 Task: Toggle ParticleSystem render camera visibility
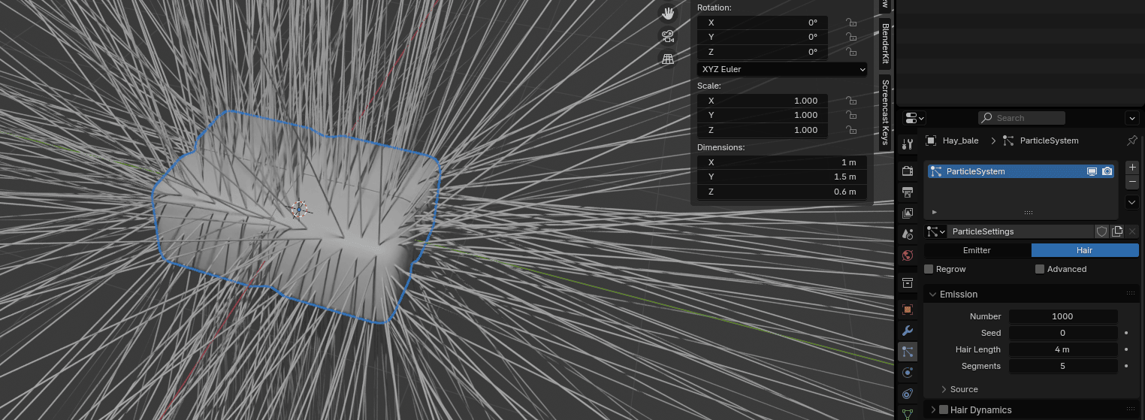click(1107, 171)
